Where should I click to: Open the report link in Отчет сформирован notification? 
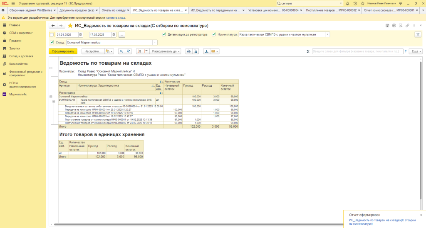click(382, 222)
